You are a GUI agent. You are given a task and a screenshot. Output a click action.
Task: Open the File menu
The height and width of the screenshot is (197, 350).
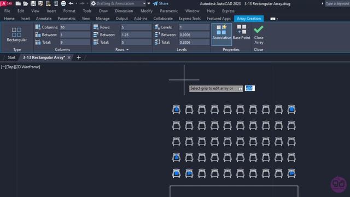pyautogui.click(x=7, y=11)
